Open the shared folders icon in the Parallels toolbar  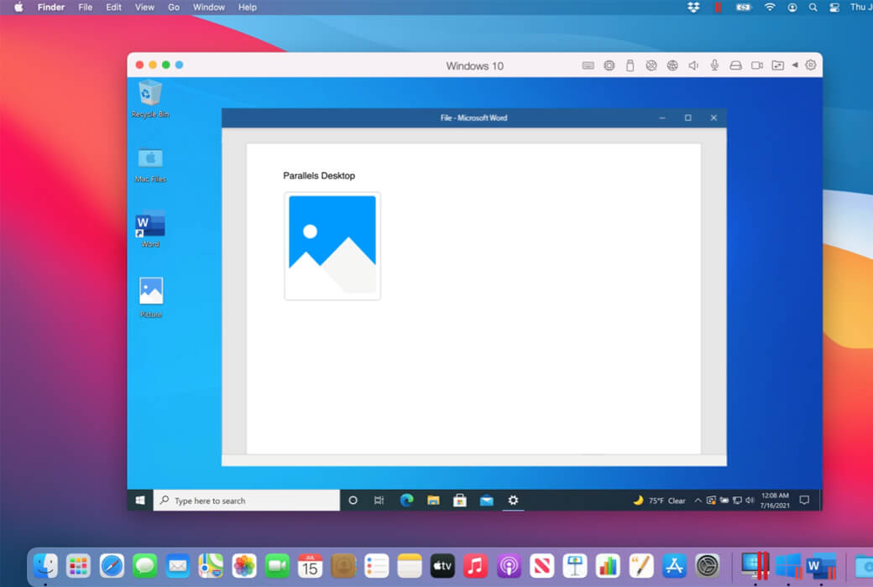tap(778, 65)
